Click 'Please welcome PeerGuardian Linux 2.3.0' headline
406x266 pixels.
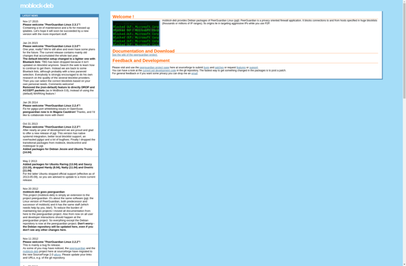51,46
